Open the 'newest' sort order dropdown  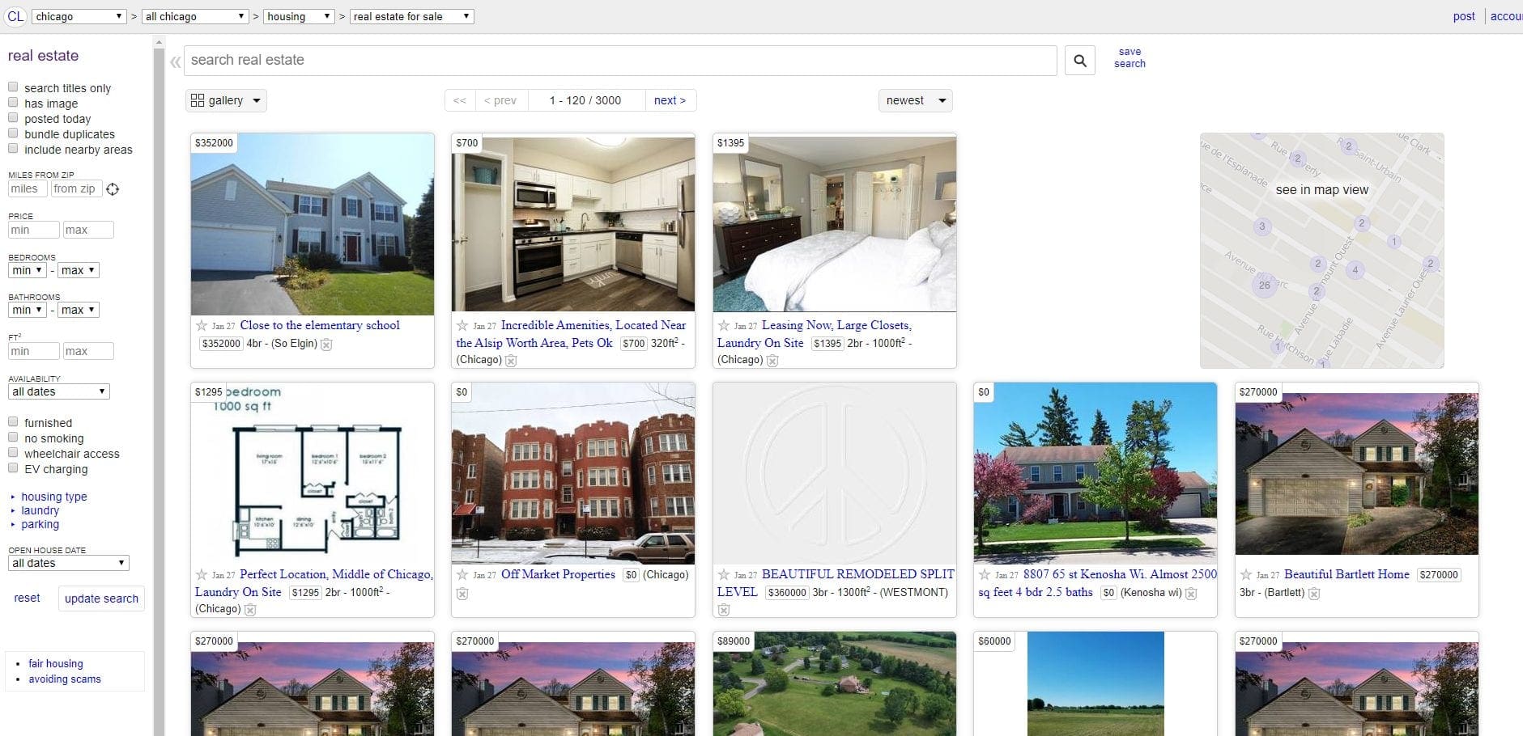coord(914,100)
